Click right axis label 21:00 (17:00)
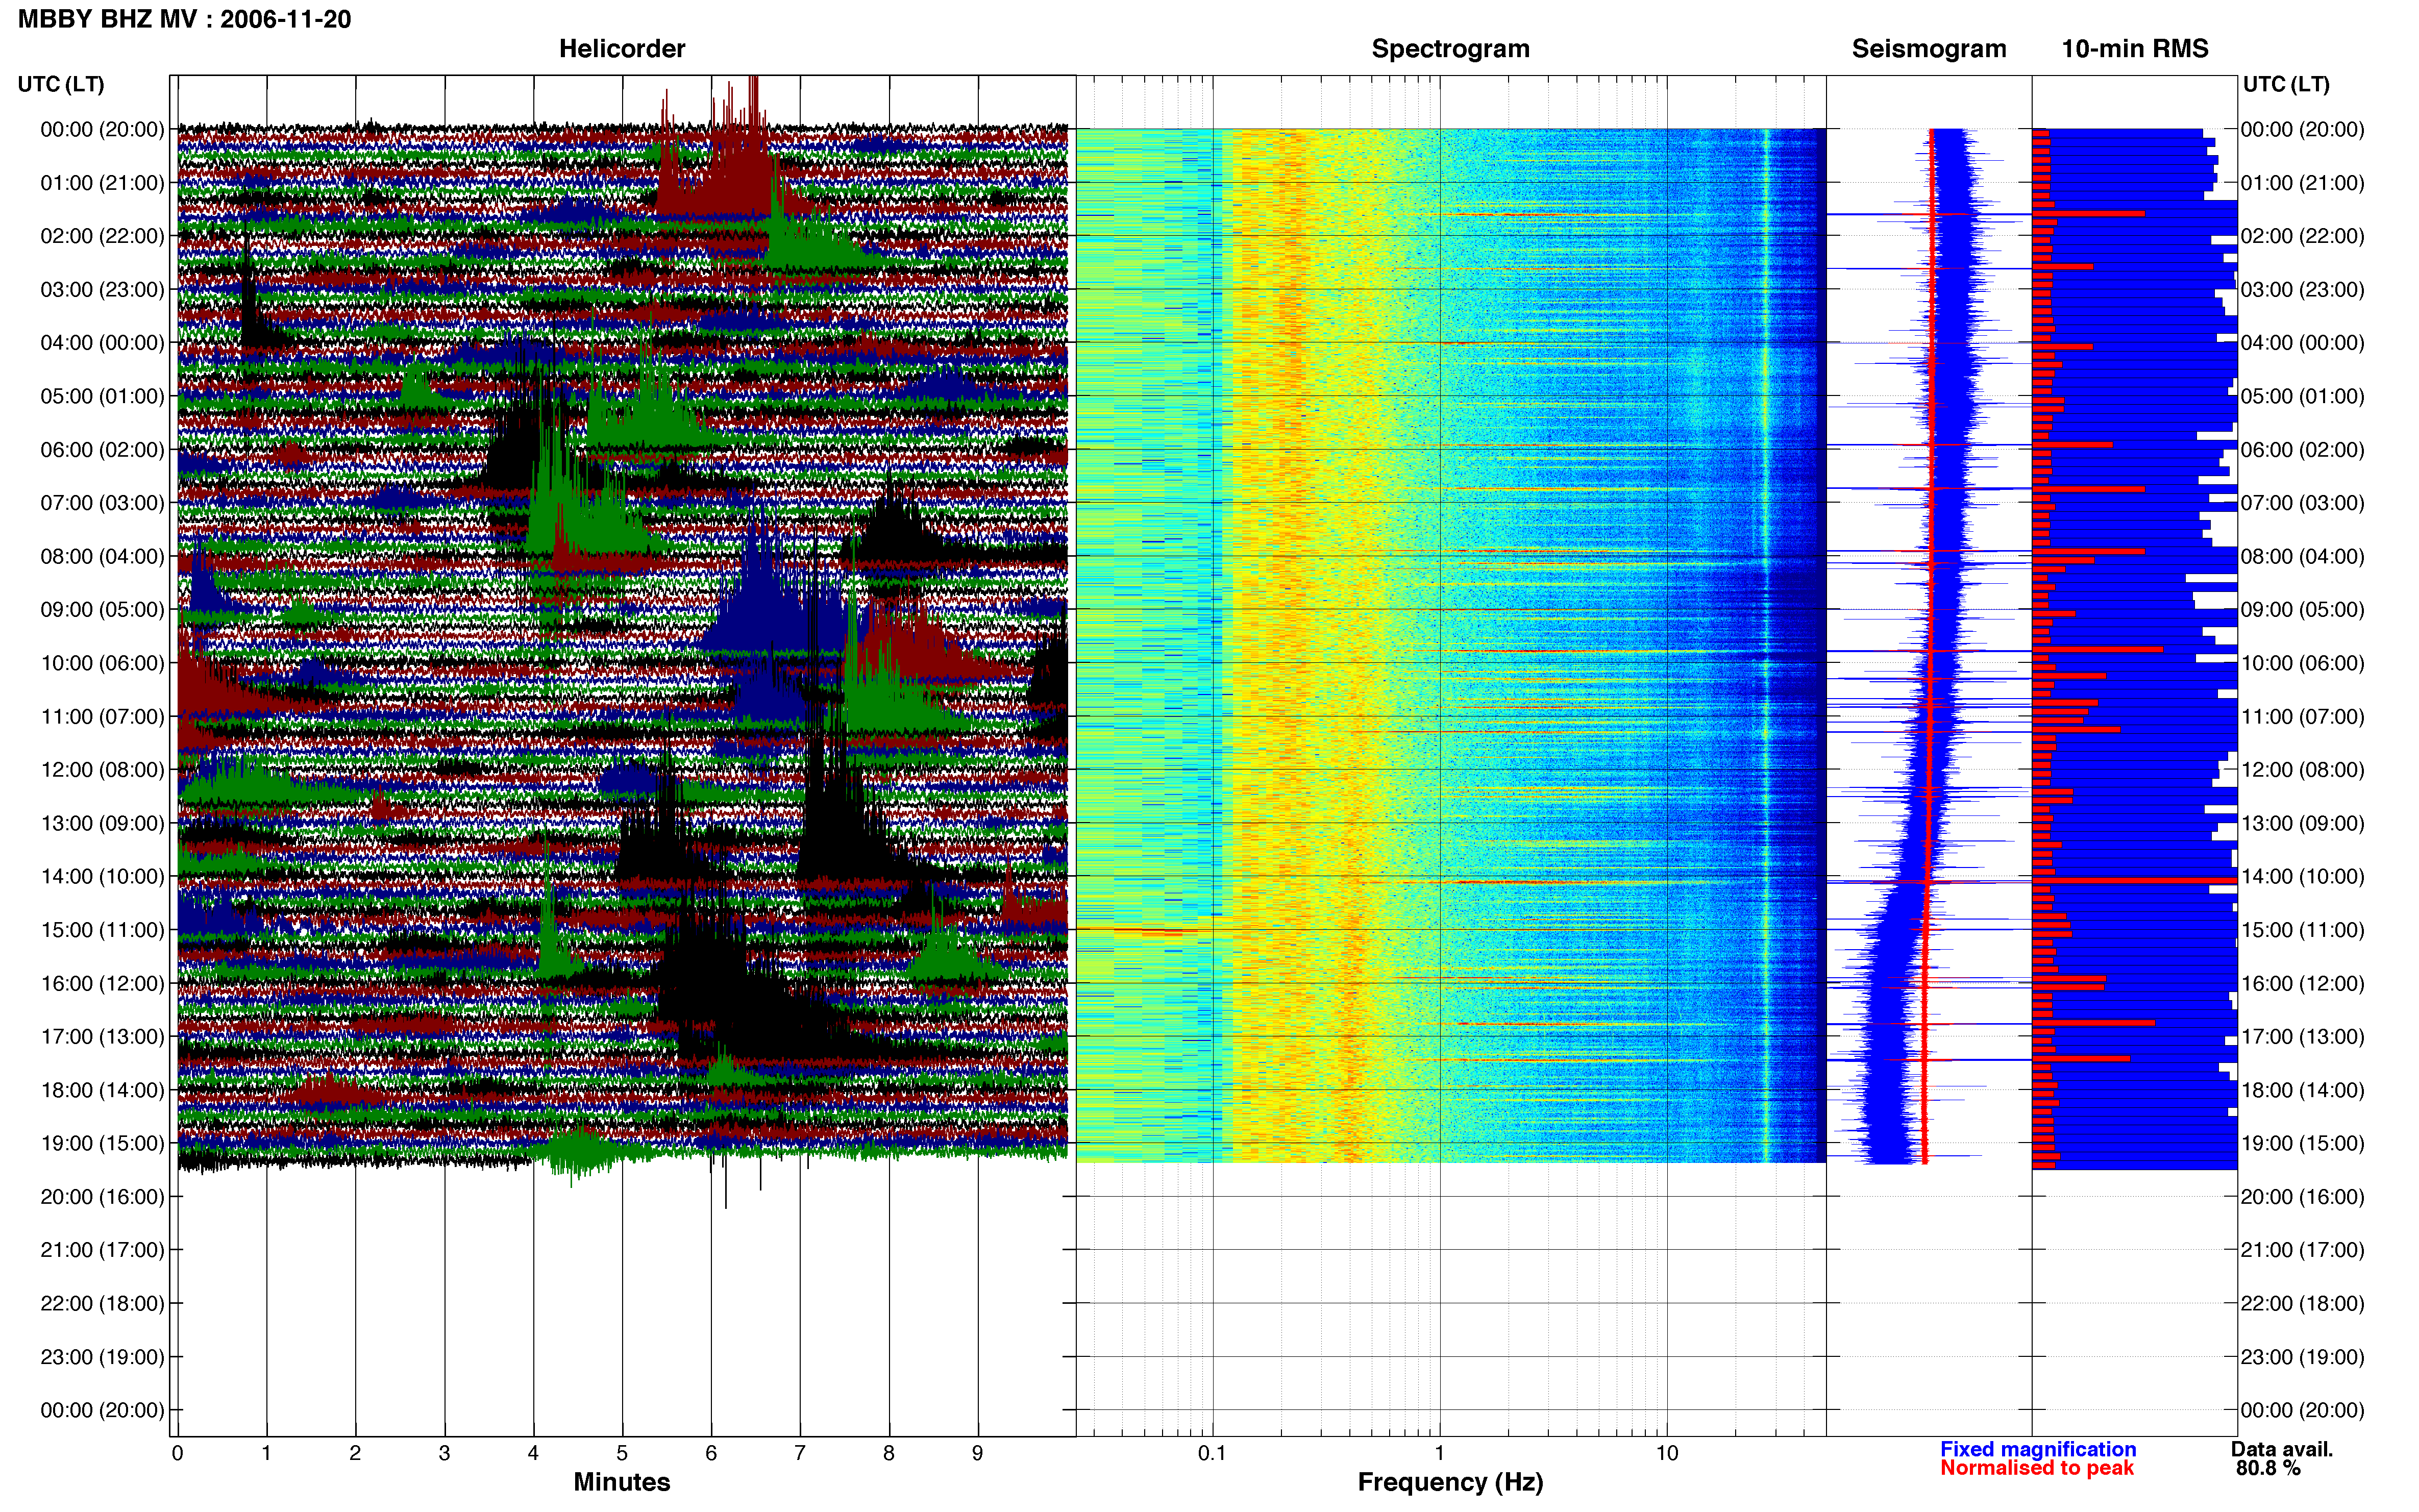The height and width of the screenshot is (1512, 2419). coord(2302,1250)
